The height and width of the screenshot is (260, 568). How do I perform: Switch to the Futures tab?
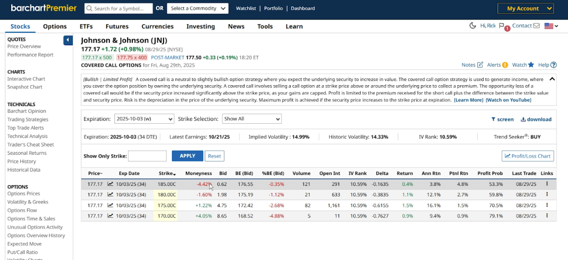point(116,26)
